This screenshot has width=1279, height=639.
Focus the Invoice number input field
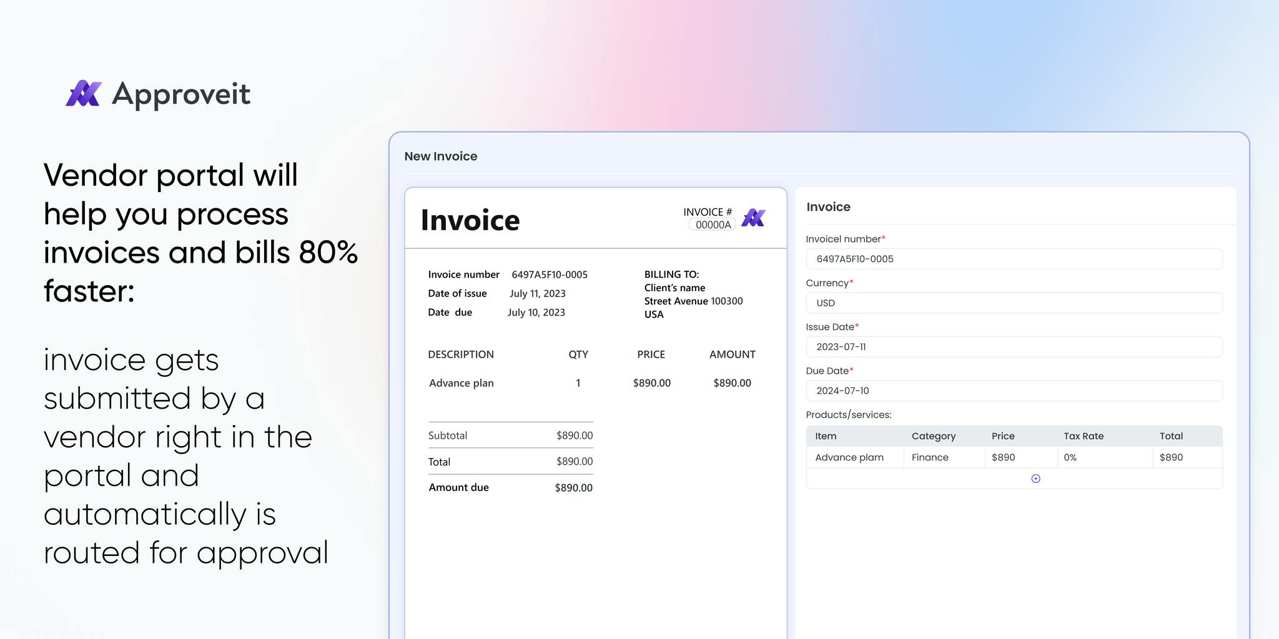coord(1014,259)
